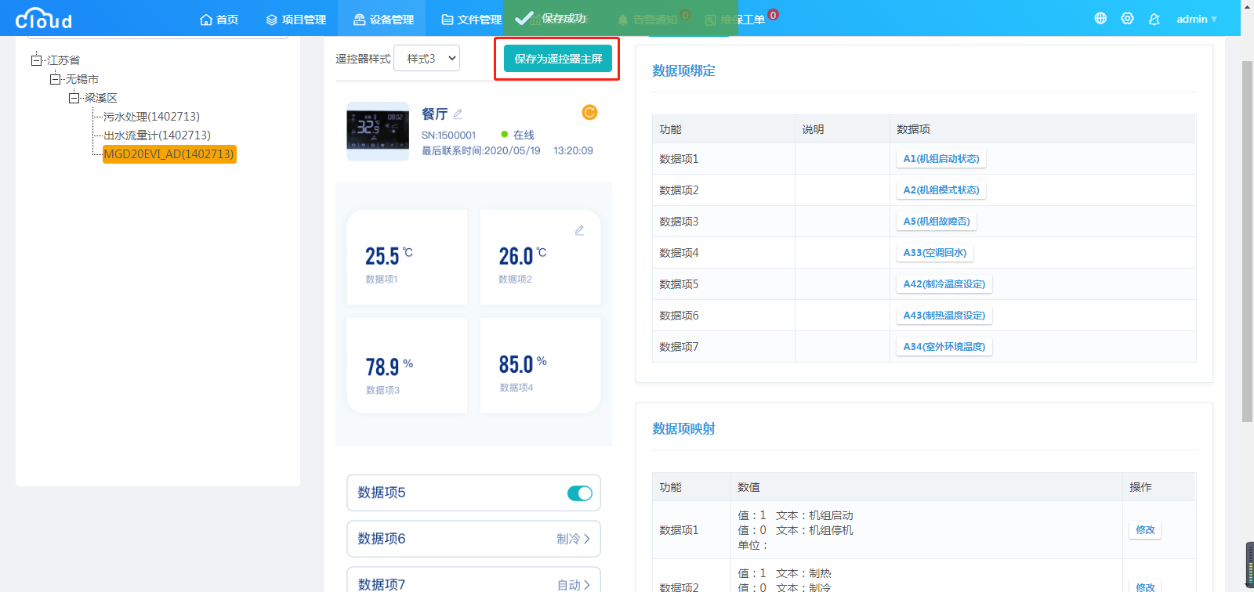Click A34(室外环境温度) binding
The height and width of the screenshot is (592, 1254).
(x=944, y=347)
